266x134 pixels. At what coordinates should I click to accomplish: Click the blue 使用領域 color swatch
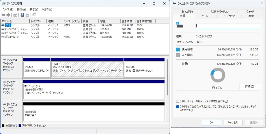[178, 49]
